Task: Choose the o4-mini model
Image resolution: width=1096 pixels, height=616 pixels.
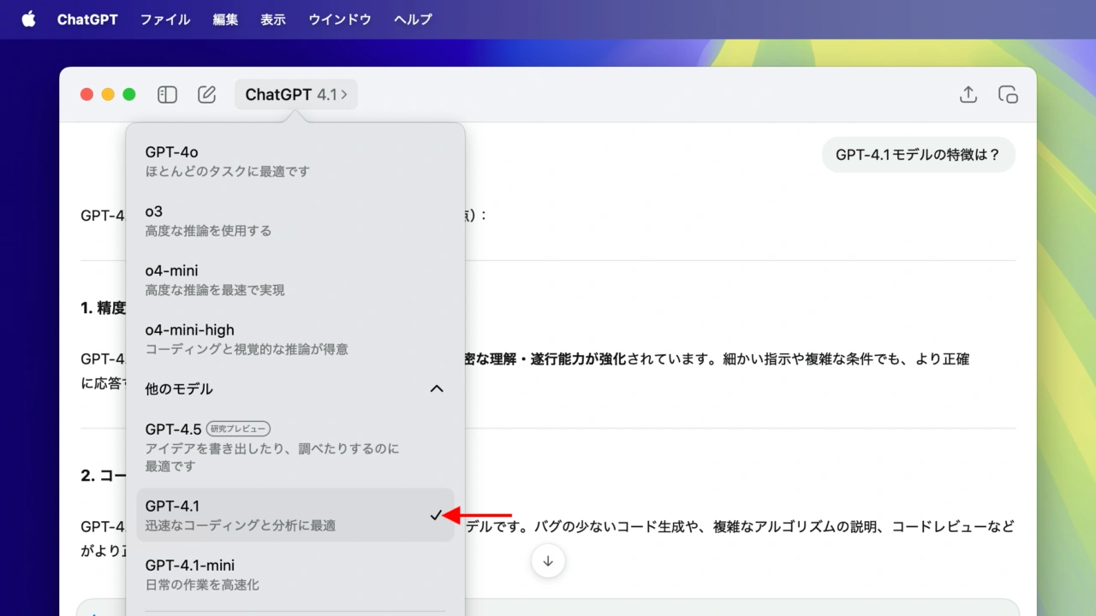Action: click(295, 280)
